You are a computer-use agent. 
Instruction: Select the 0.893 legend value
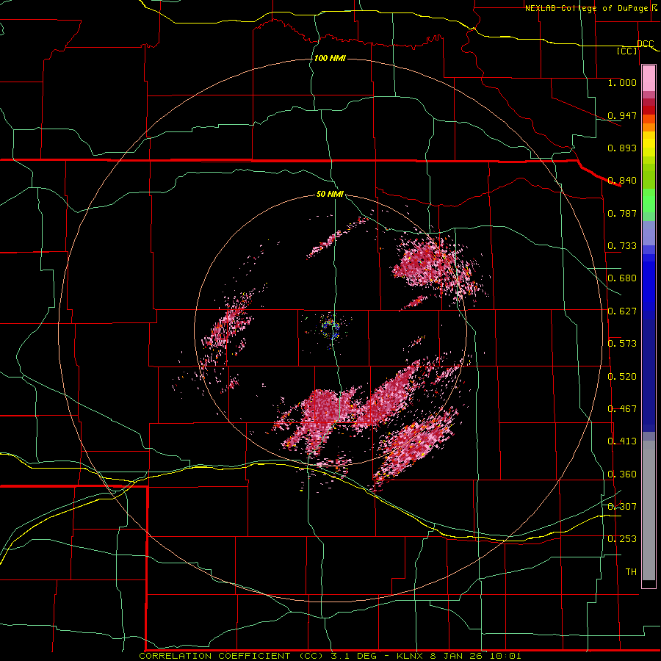pyautogui.click(x=622, y=148)
